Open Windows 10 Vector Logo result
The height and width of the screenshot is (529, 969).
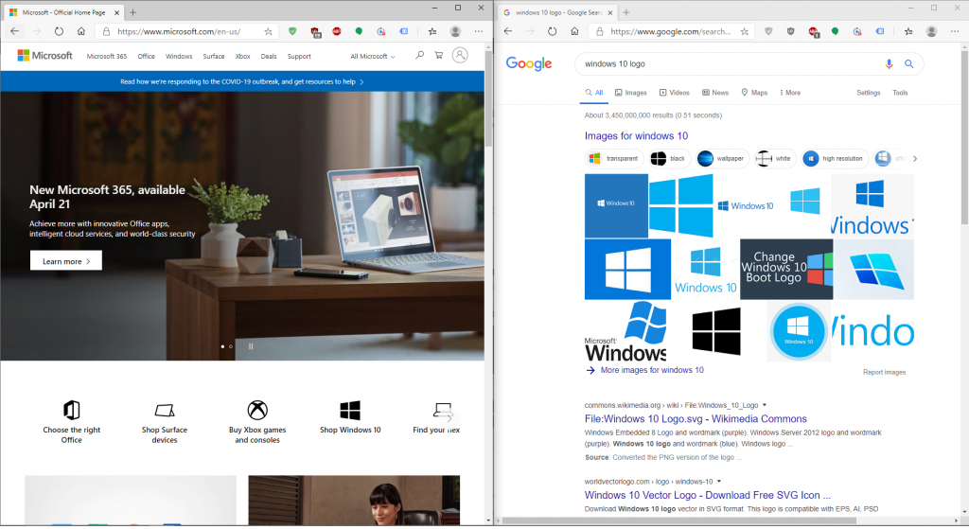708,496
